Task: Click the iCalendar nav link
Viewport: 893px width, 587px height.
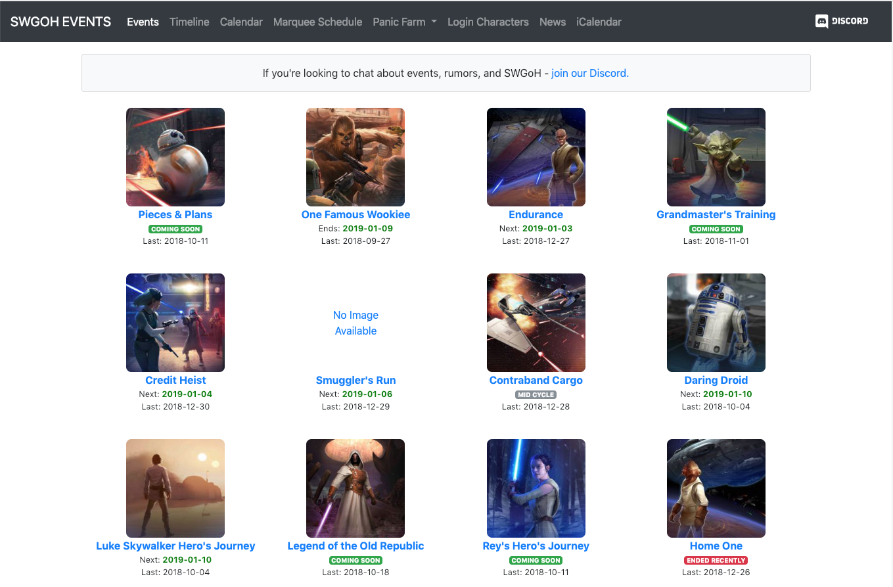Action: [x=598, y=22]
